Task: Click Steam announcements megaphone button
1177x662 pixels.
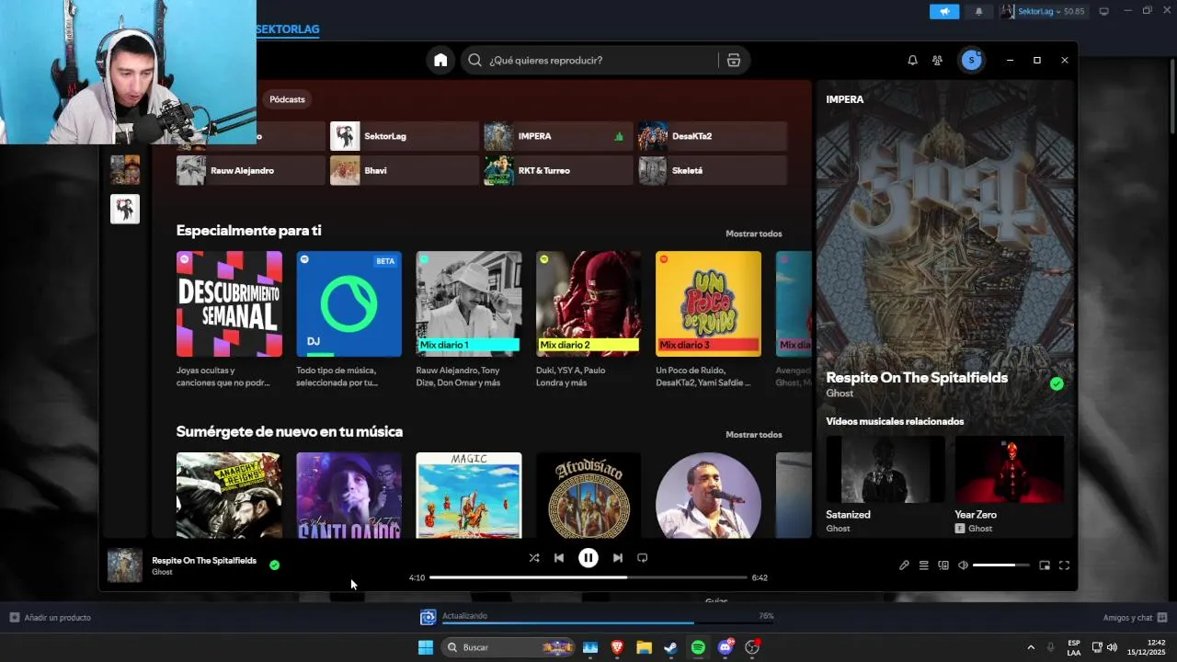Action: [x=944, y=11]
